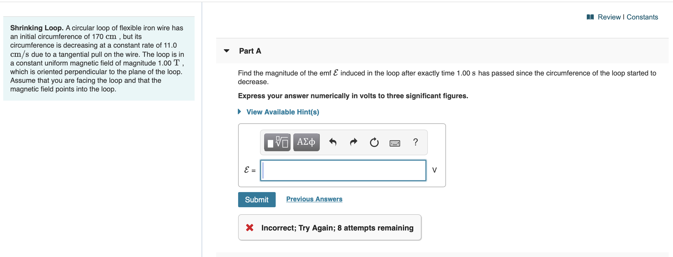
Task: Open the math templates palette button
Action: tap(277, 142)
